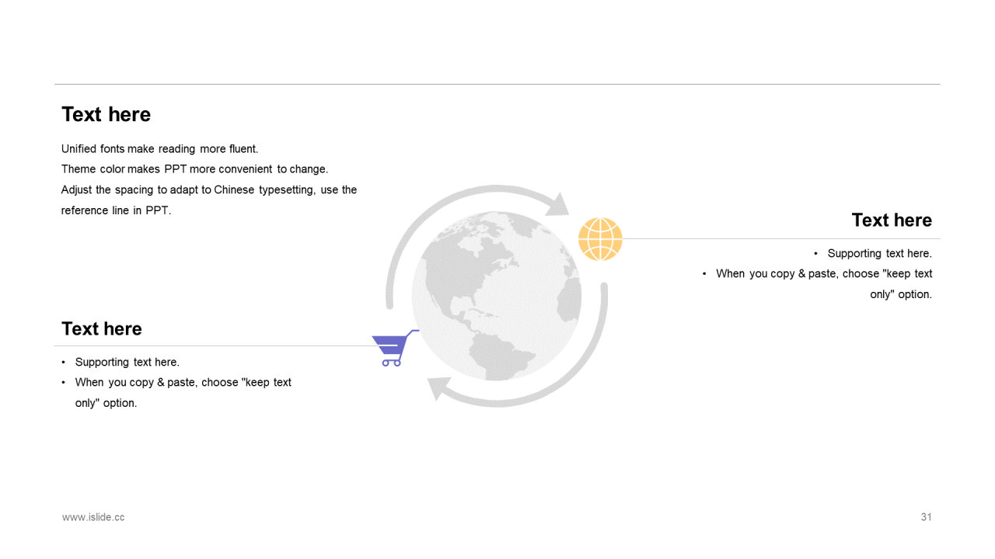Select the long horizontal line under the title area
Viewport: 995px width, 559px height.
497,84
